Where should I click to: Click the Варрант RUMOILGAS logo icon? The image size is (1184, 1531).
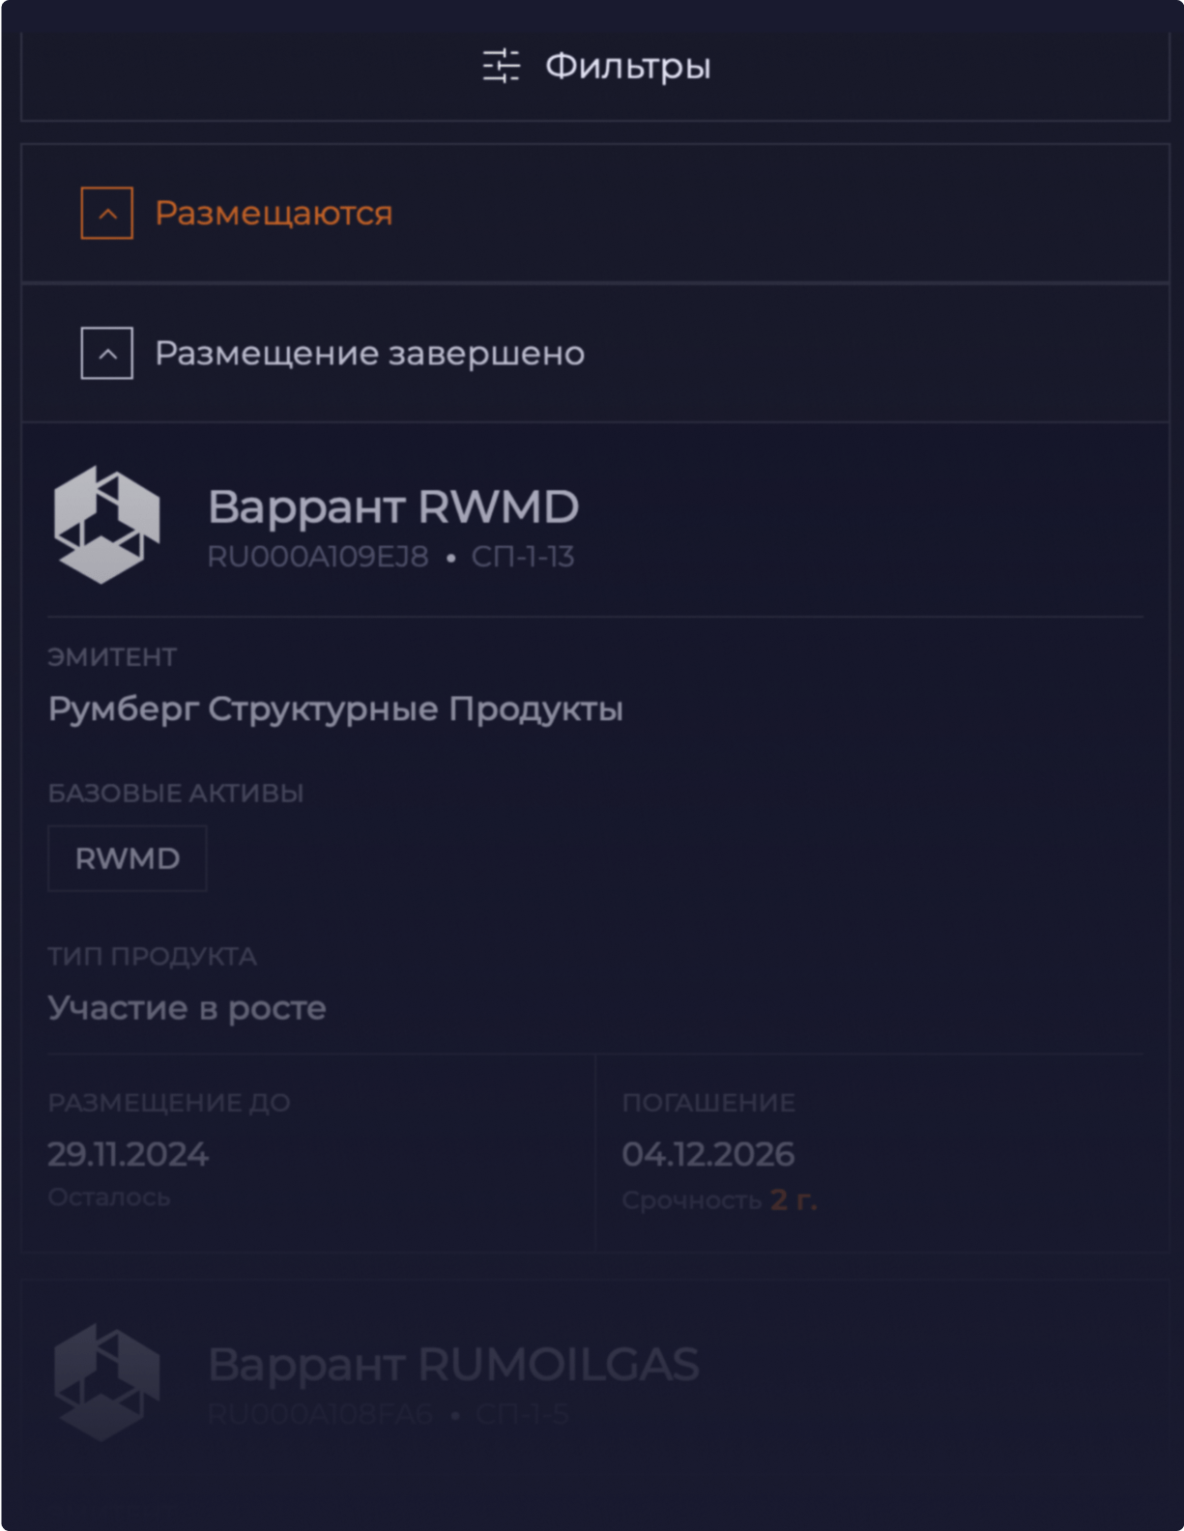click(x=106, y=1382)
